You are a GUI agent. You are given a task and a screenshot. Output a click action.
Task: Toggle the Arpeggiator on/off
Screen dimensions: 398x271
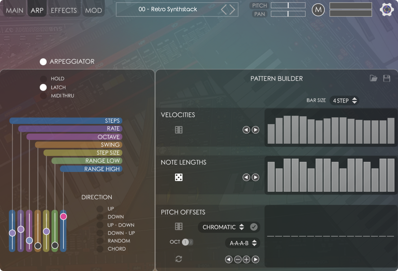click(x=43, y=61)
